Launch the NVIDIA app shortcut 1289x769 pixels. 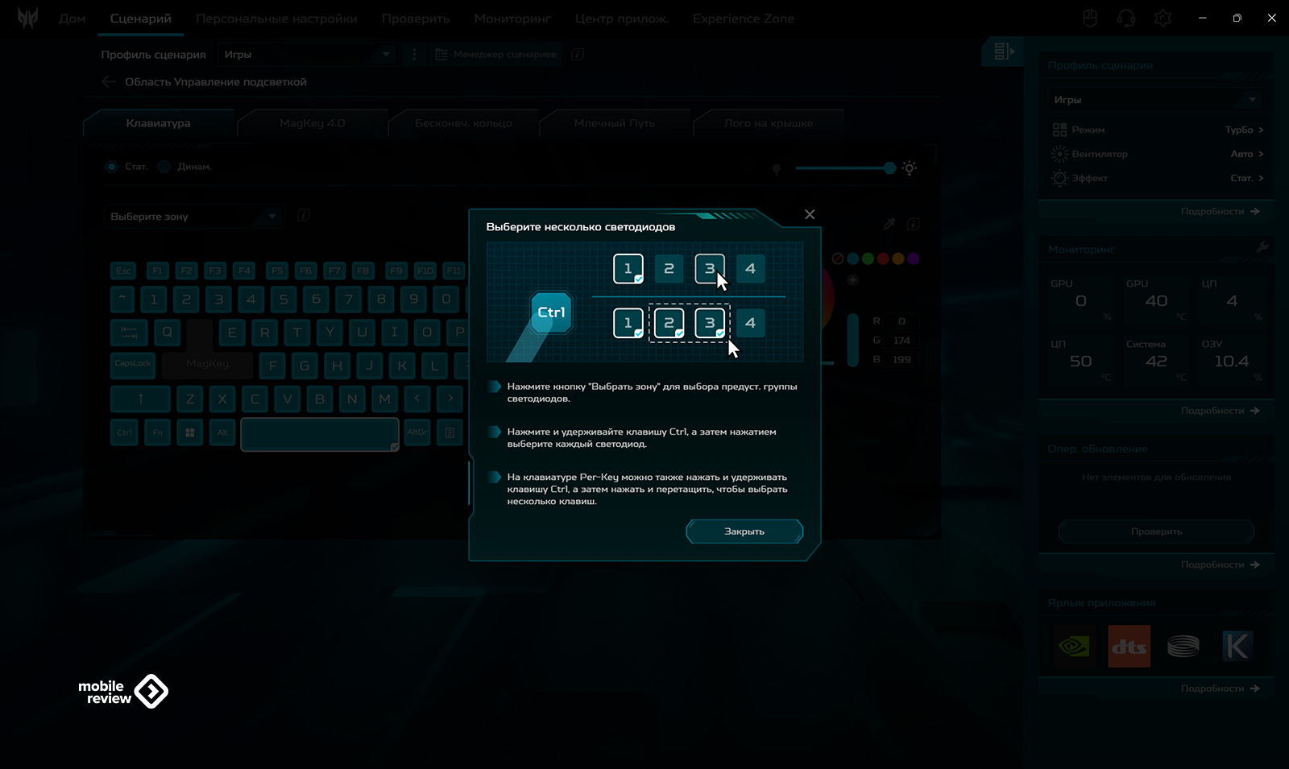pyautogui.click(x=1074, y=646)
